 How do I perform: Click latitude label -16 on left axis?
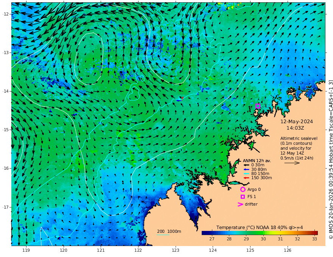6,168
